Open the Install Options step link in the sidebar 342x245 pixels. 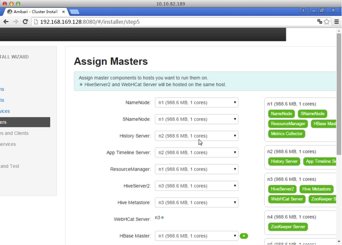[x=2, y=89]
